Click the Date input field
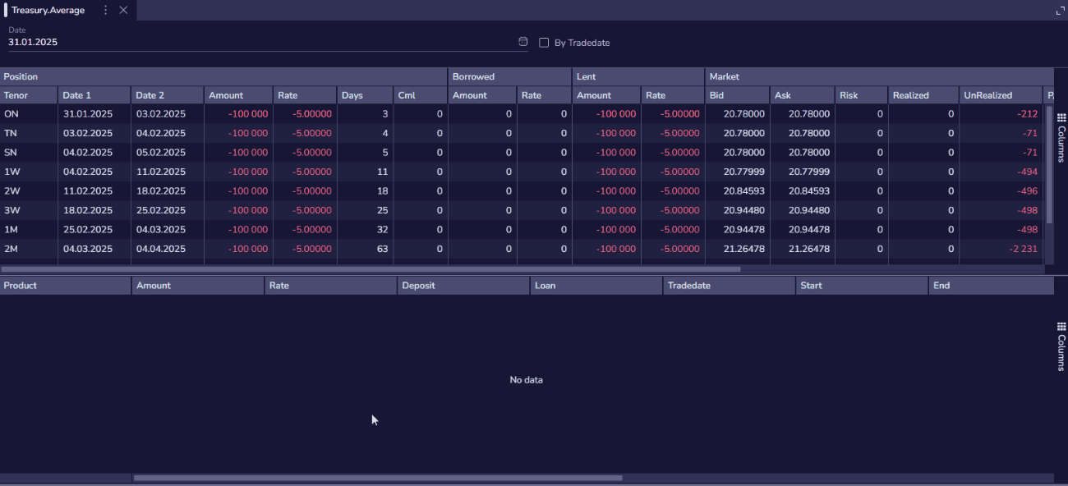The width and height of the screenshot is (1068, 486). [246, 42]
